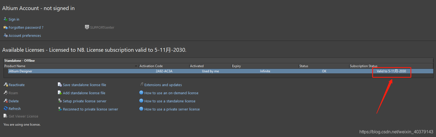Open Forgotten password link
This screenshot has height=137, width=436.
coord(26,28)
